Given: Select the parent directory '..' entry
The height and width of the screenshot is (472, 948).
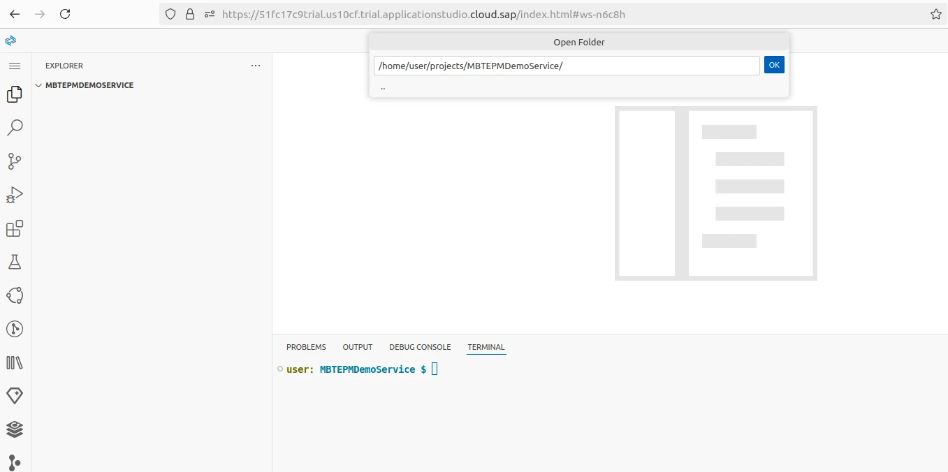Looking at the screenshot, I should 579,87.
